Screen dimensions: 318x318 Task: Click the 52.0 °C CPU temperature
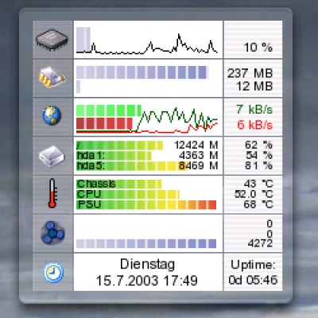(x=254, y=194)
